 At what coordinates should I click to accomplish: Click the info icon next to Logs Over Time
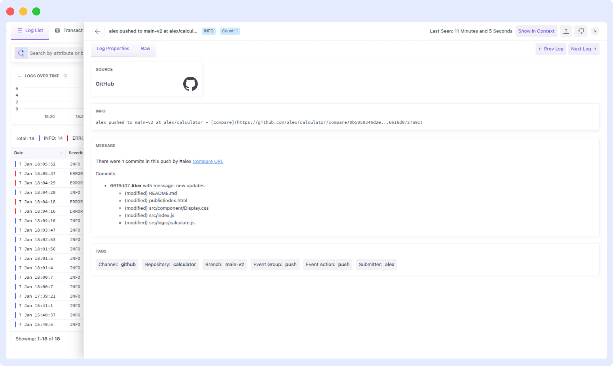pyautogui.click(x=65, y=76)
